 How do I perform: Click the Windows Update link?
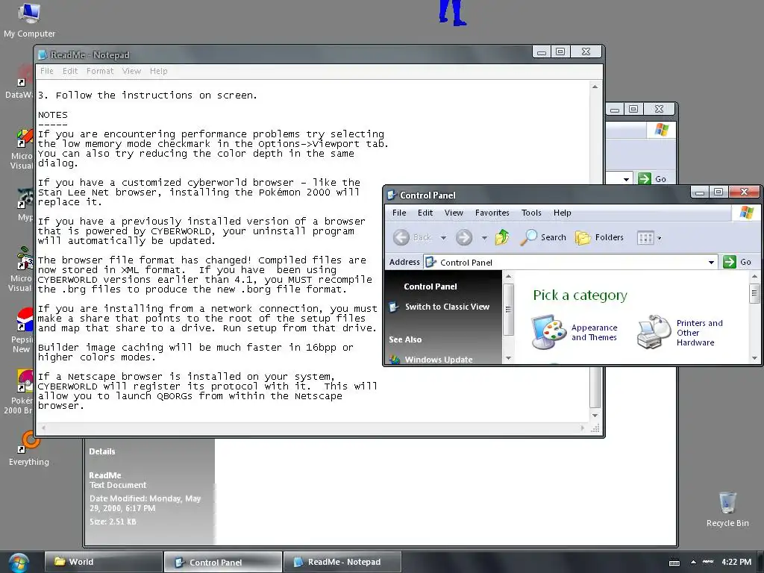coord(439,360)
